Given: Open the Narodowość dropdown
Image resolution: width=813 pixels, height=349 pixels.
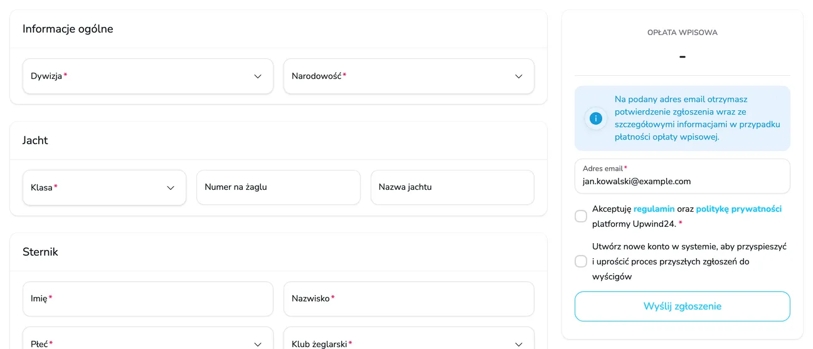Looking at the screenshot, I should 409,76.
